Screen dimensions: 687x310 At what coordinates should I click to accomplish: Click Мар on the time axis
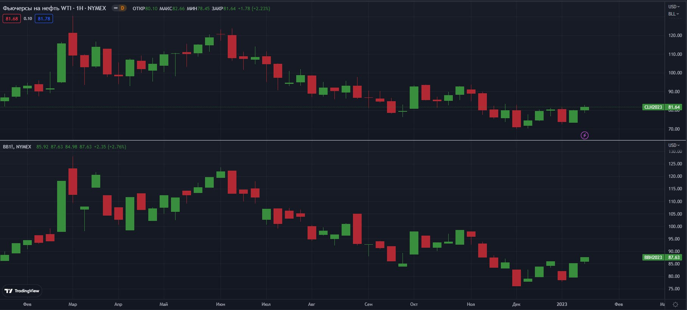[x=73, y=304]
